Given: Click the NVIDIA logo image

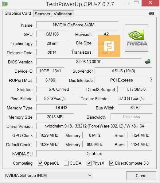Looking at the screenshot, I should pos(137,38).
